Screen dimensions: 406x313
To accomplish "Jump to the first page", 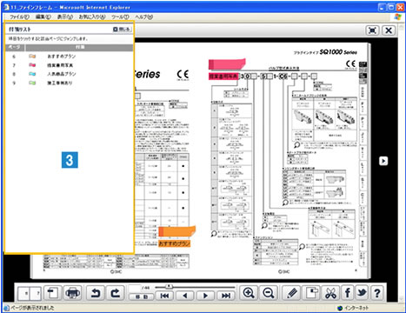I will pyautogui.click(x=165, y=296).
